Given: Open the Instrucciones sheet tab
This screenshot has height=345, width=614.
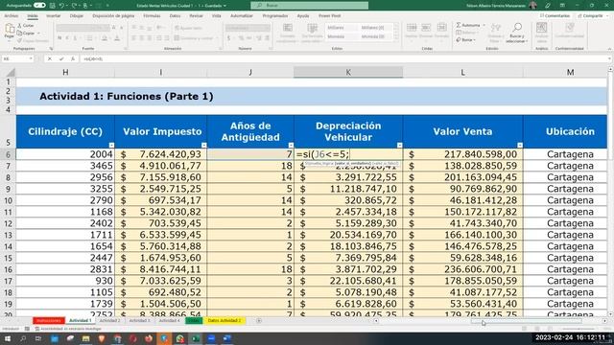Looking at the screenshot, I should coord(49,321).
